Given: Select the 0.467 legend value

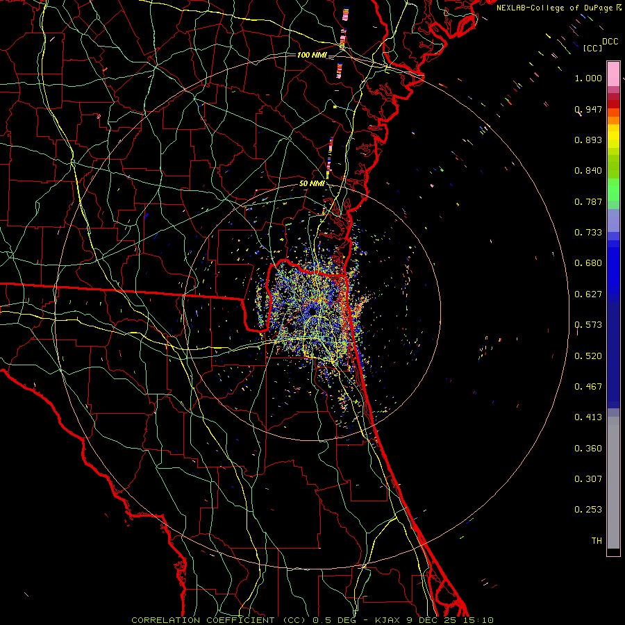Looking at the screenshot, I should point(588,387).
